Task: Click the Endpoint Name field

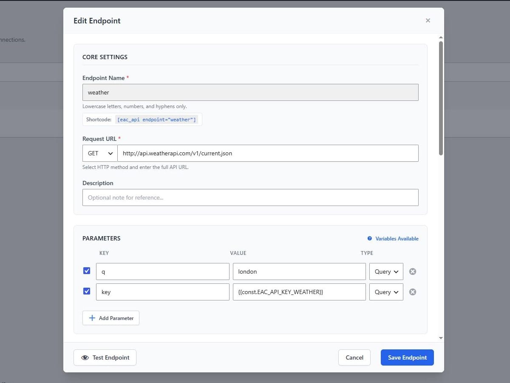Action: [250, 92]
